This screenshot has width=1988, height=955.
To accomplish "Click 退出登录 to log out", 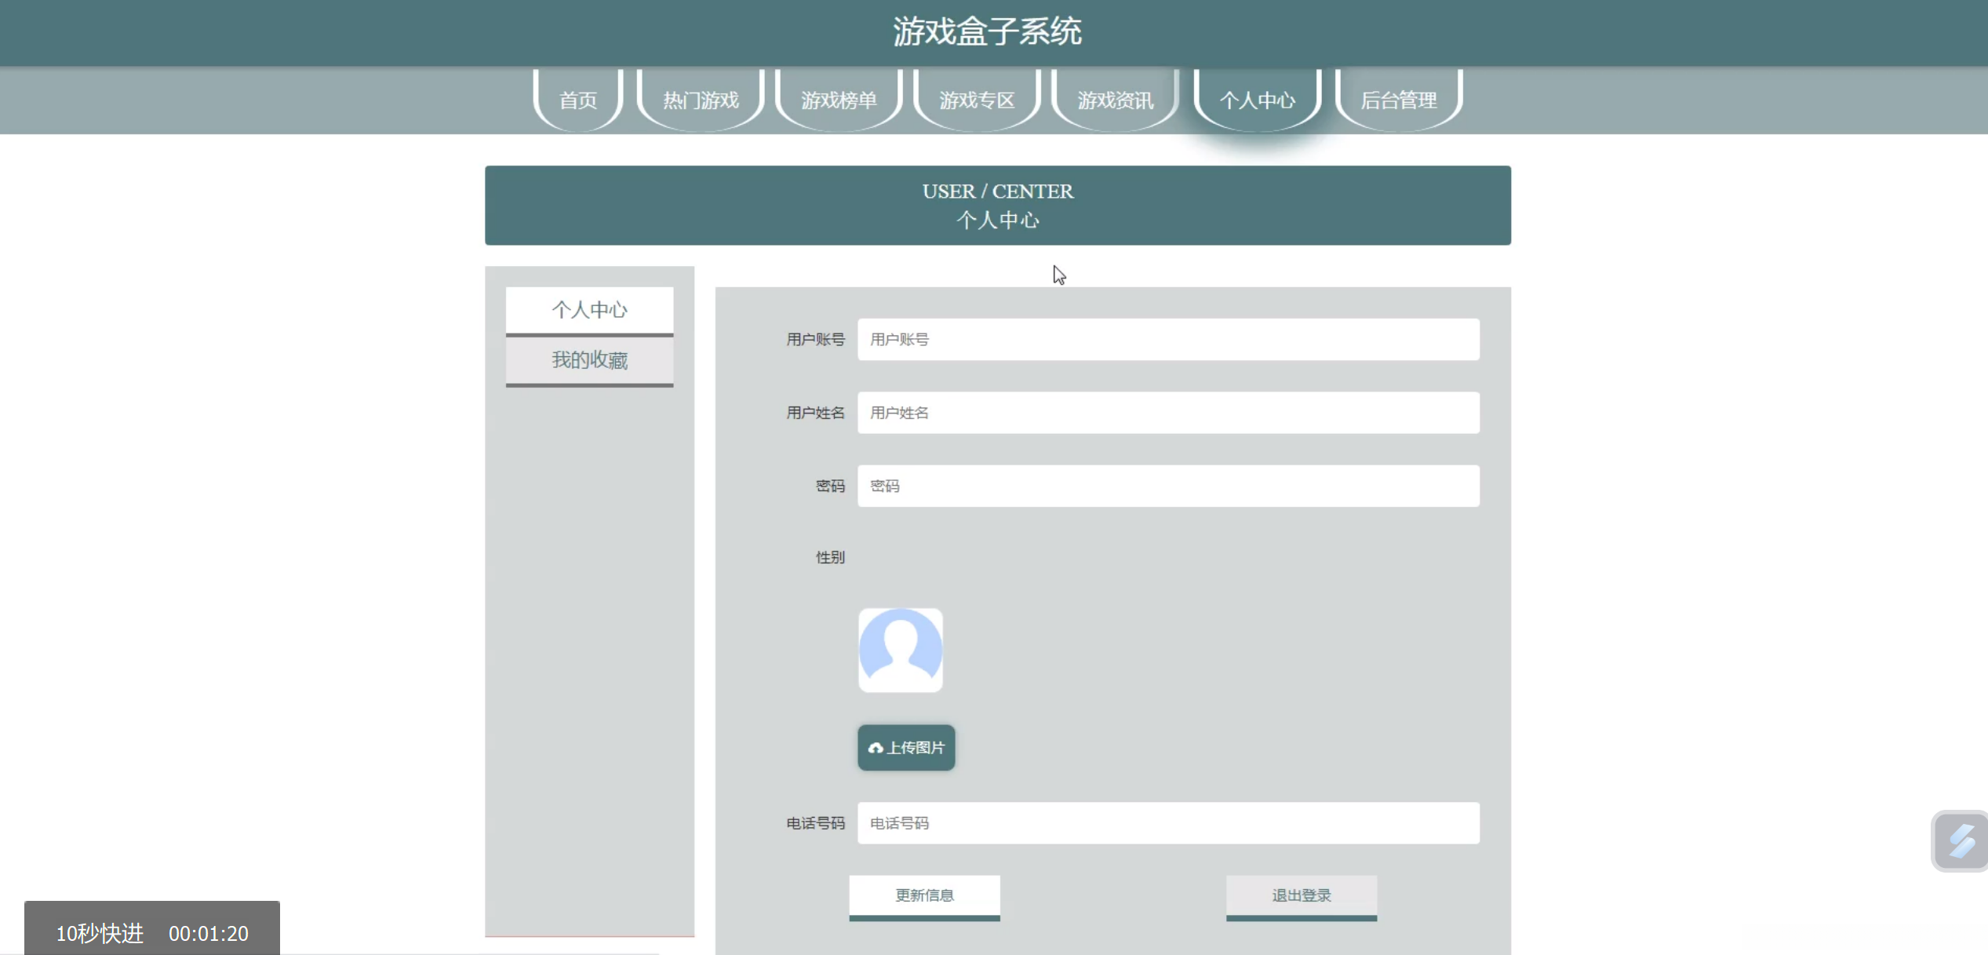I will pyautogui.click(x=1301, y=895).
